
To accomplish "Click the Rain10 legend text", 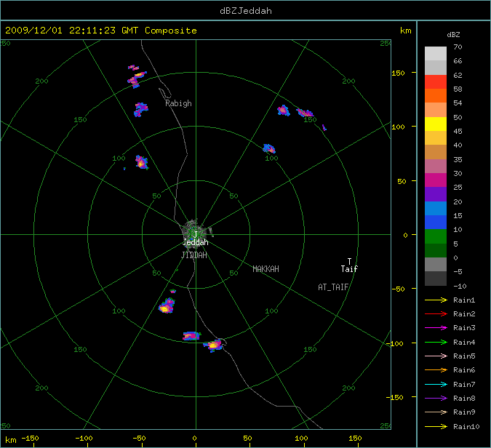I will pyautogui.click(x=466, y=426).
